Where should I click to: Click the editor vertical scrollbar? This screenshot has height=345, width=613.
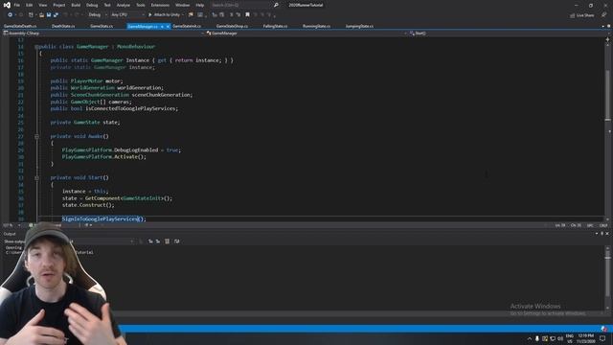click(607, 129)
